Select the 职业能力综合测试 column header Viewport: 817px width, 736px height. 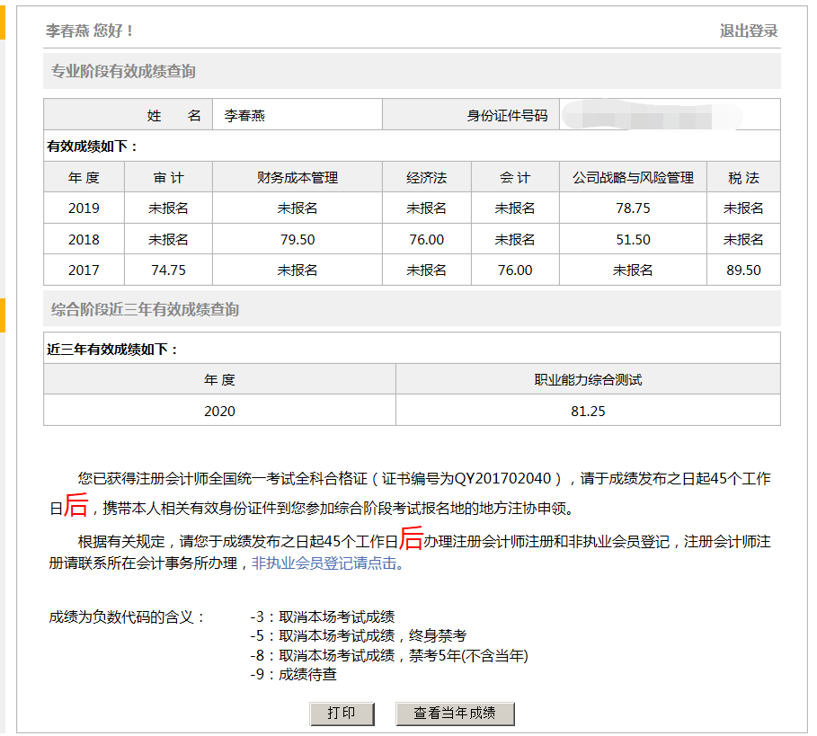click(588, 380)
